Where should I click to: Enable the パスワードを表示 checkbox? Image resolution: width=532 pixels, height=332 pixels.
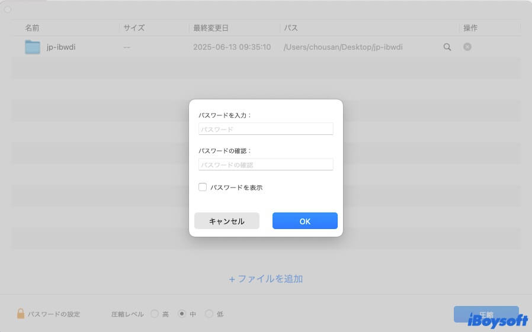click(x=203, y=187)
